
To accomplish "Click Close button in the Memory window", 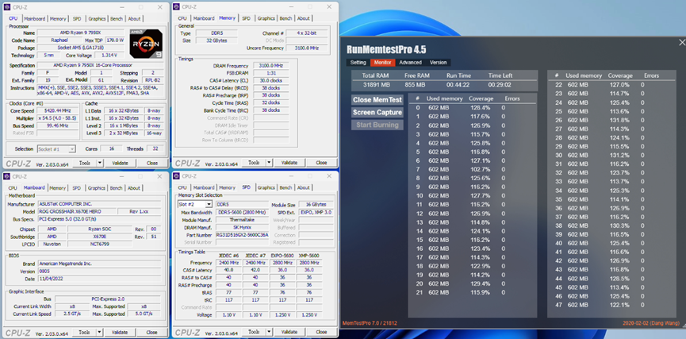I will pyautogui.click(x=321, y=163).
